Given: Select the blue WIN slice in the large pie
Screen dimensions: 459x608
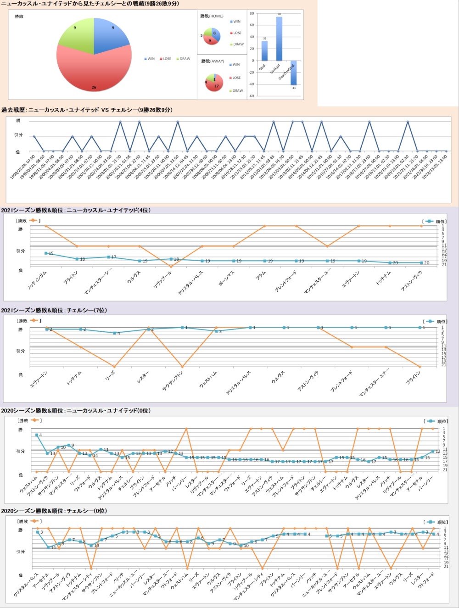Looking at the screenshot, I should (109, 38).
